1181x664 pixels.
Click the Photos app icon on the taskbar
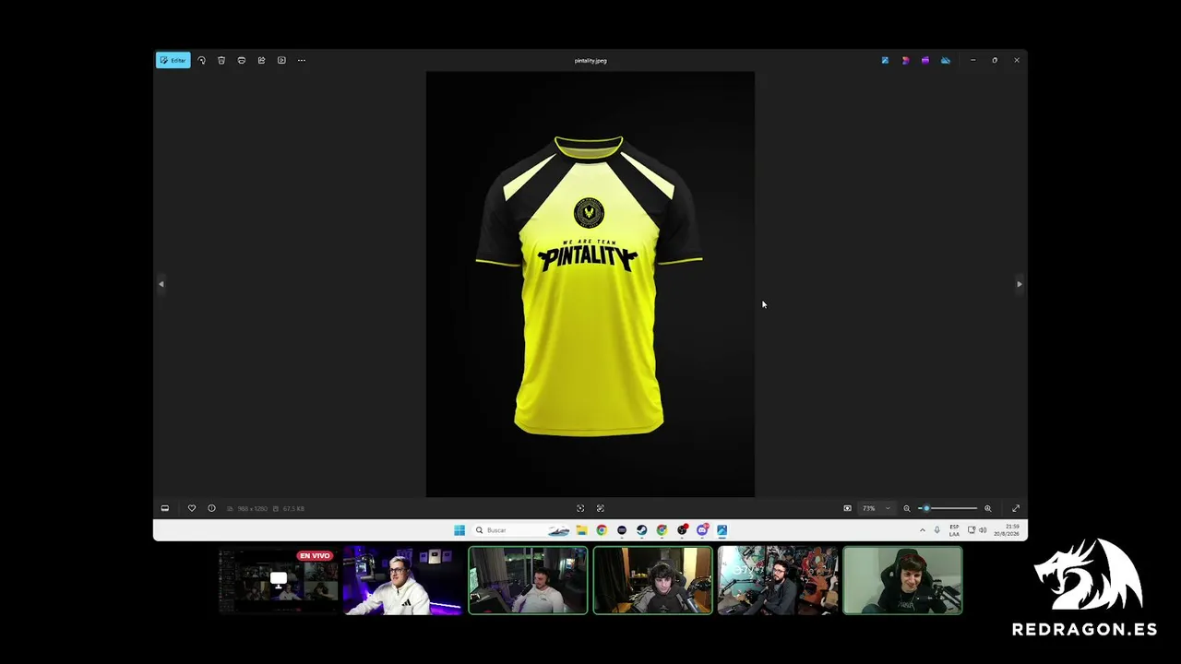tap(722, 530)
